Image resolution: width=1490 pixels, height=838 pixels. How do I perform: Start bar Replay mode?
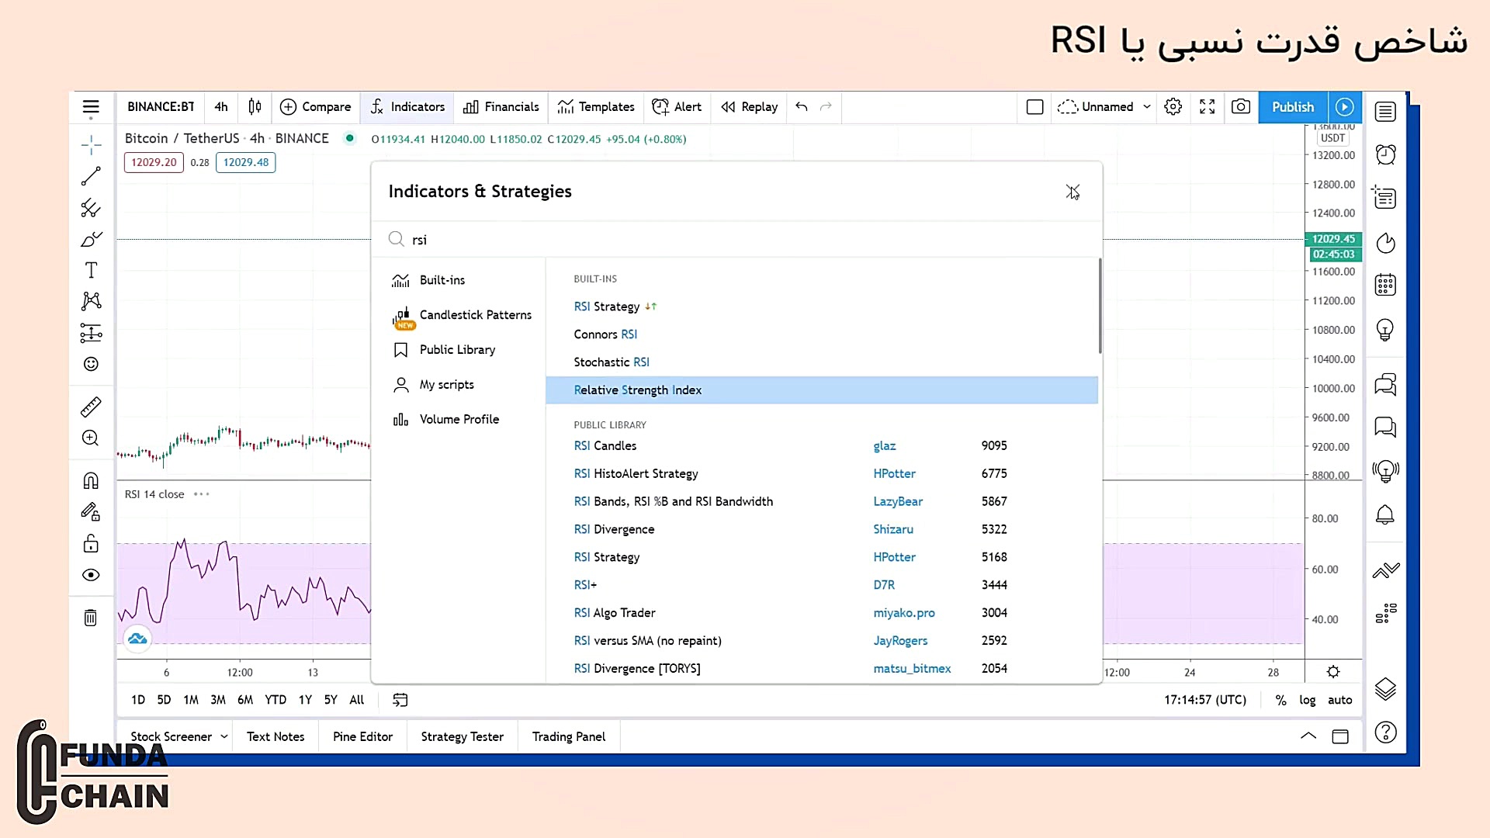tap(749, 107)
